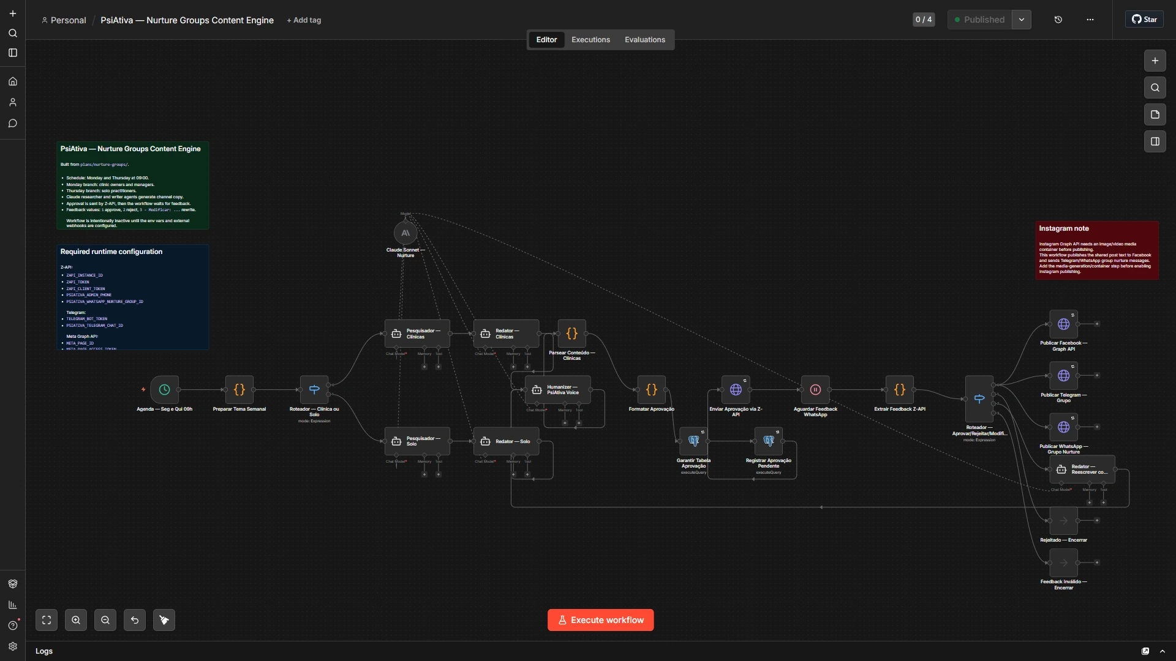Open the chat bubble icon in the sidebar
1176x661 pixels.
(x=13, y=124)
